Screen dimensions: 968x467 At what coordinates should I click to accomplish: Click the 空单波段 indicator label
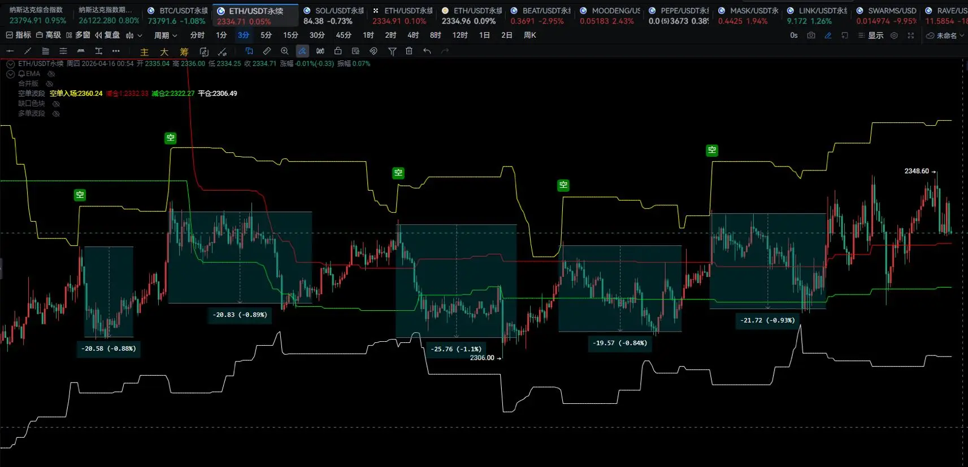(32, 94)
